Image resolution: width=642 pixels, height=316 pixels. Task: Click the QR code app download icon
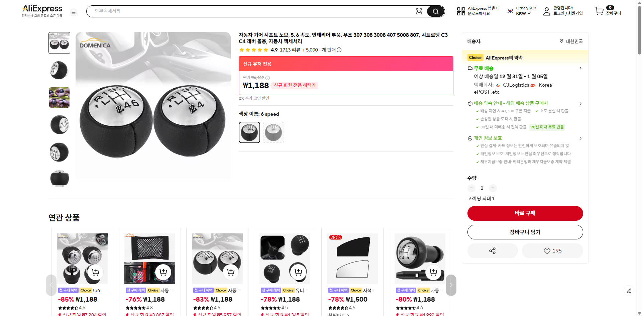461,11
